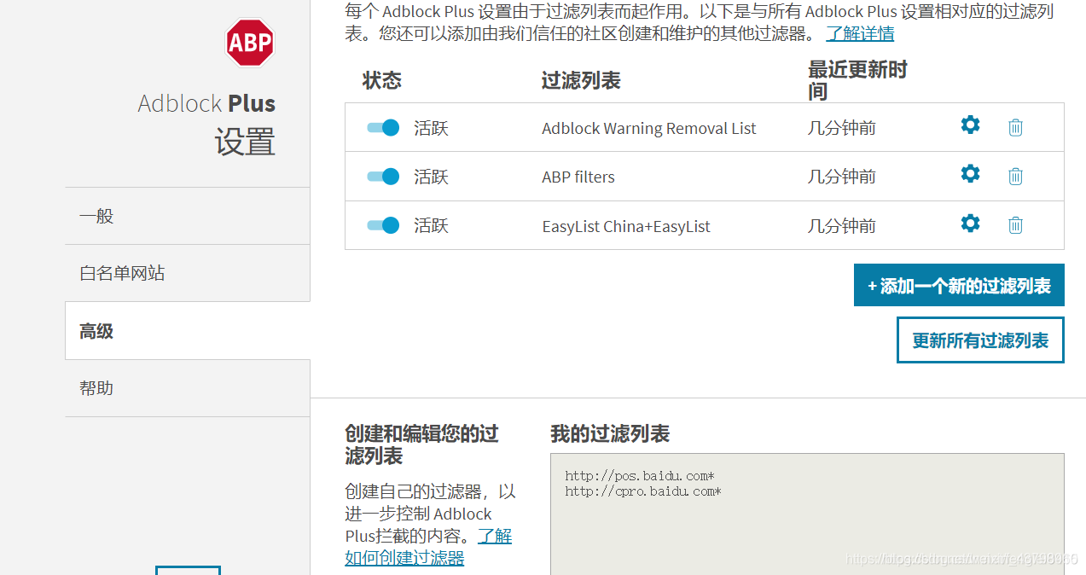Click the 最近更新时间 column header

(x=857, y=81)
